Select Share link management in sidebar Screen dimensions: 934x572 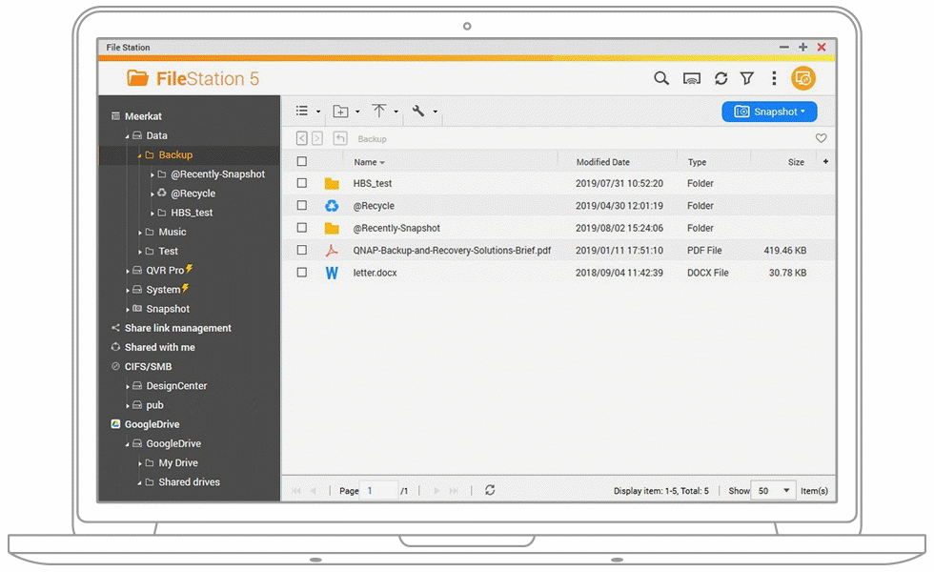[x=177, y=328]
